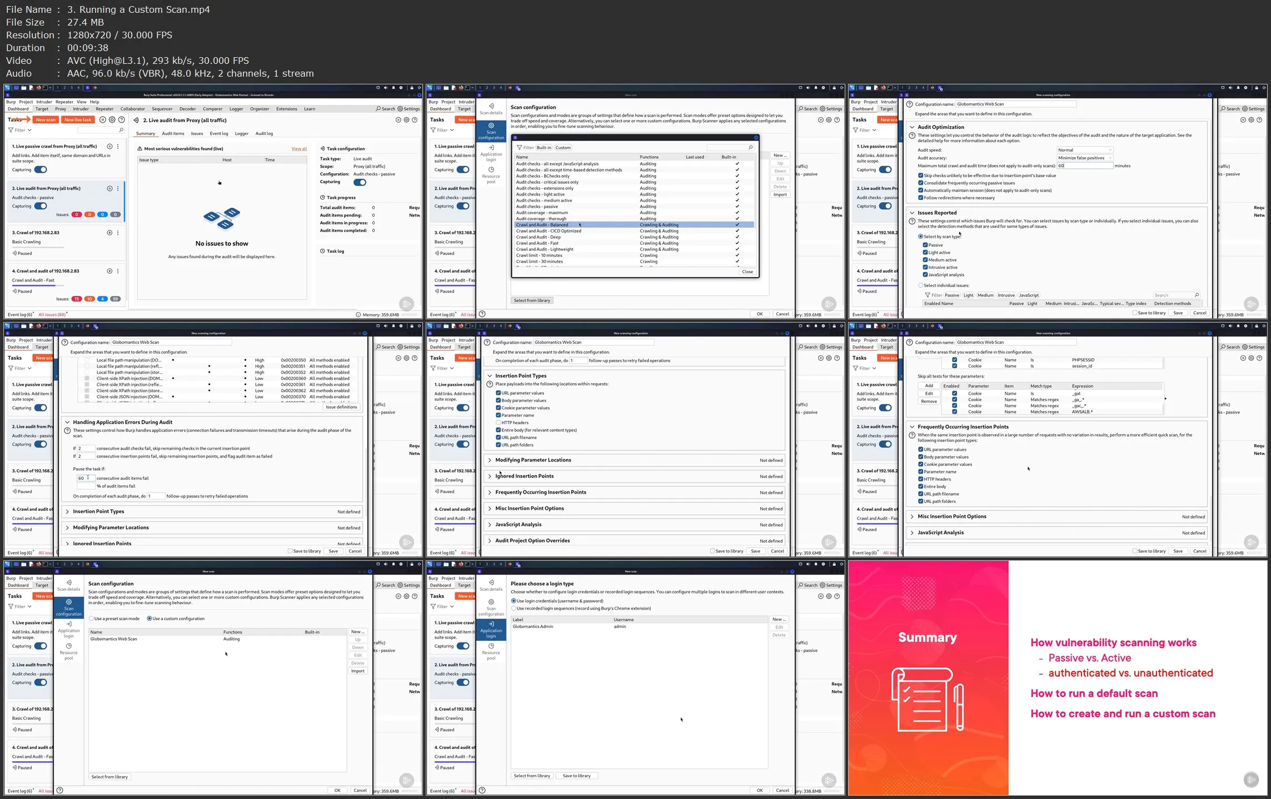This screenshot has height=799, width=1271.
Task: Click funnel Filter icon beside Built-in chip
Action: pos(520,148)
